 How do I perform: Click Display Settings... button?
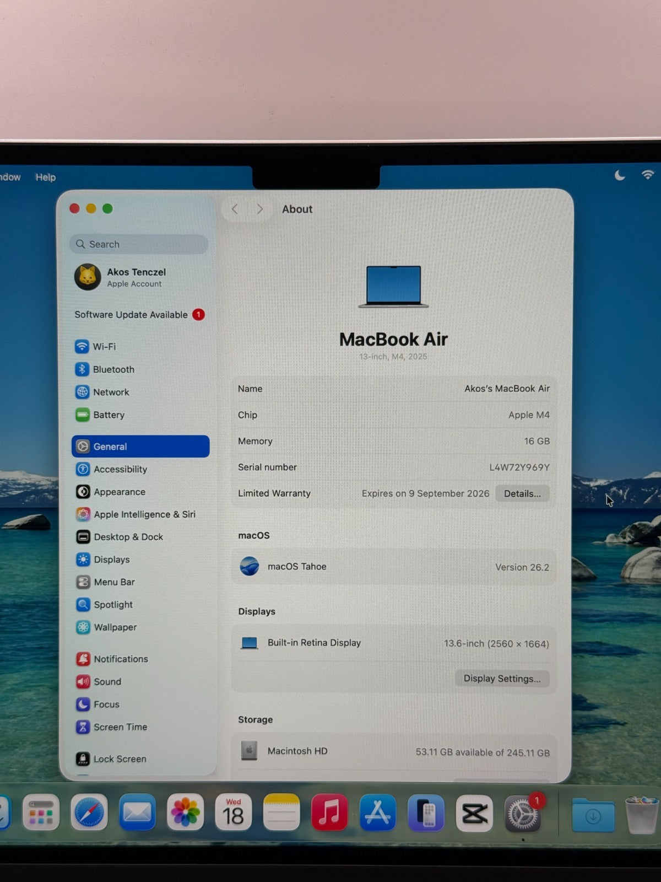tap(502, 679)
